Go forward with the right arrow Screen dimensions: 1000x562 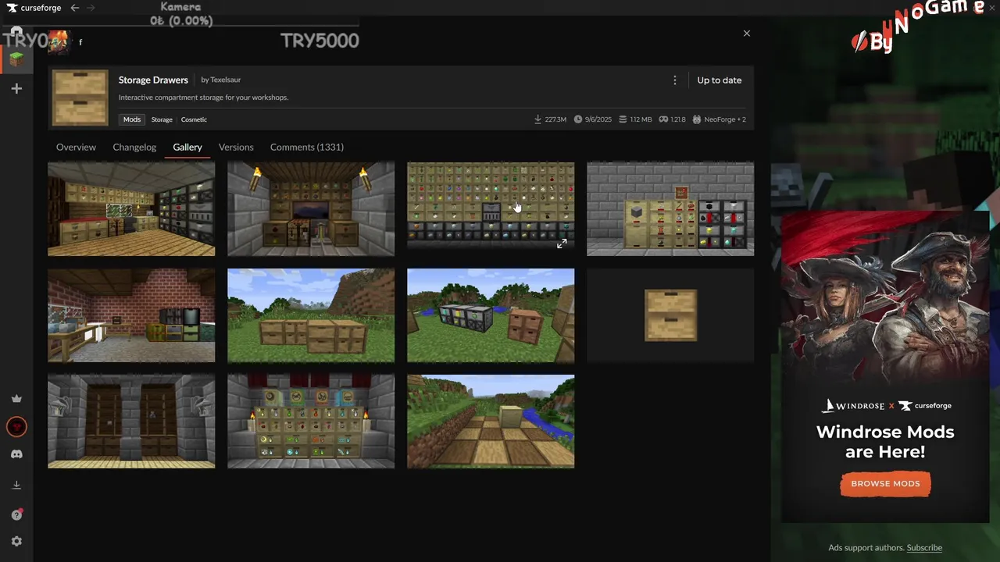(91, 8)
